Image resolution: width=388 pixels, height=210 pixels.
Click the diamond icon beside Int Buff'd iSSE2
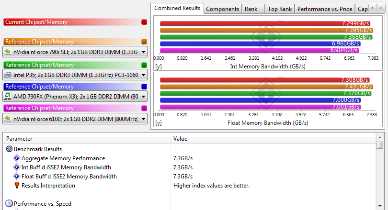[17, 167]
